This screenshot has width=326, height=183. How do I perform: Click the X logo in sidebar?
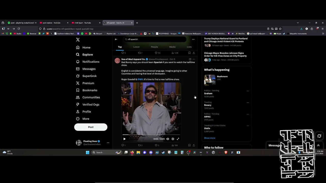[x=78, y=40]
